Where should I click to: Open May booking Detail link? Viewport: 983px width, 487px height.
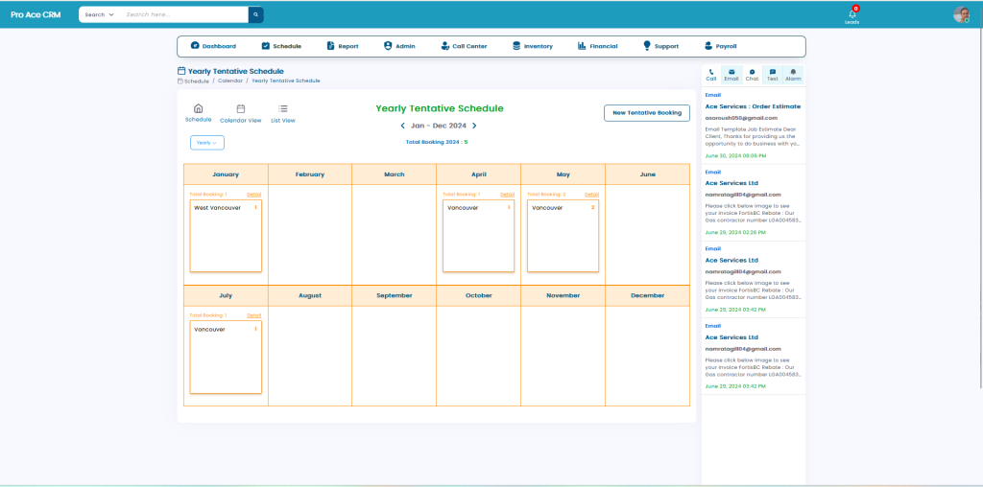pyautogui.click(x=591, y=195)
